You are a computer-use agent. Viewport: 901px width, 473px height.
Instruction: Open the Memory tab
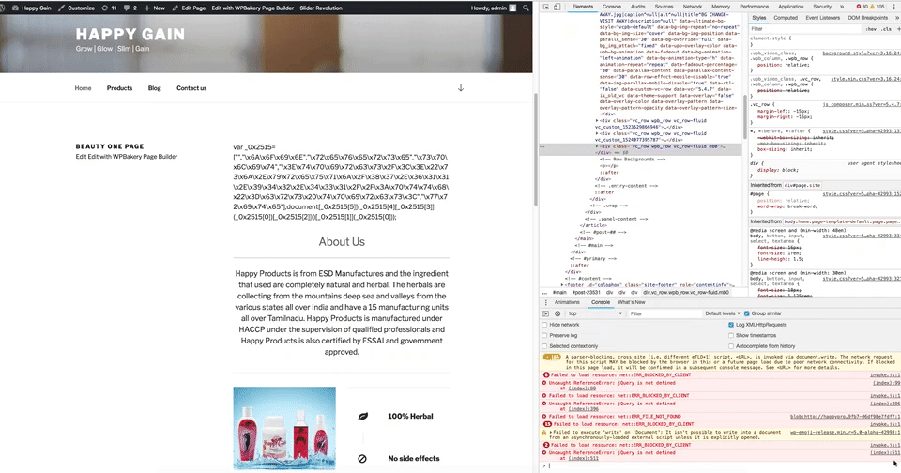click(721, 7)
